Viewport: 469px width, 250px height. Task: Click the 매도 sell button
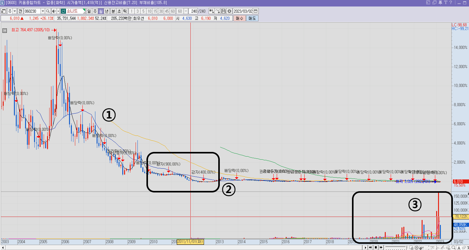(252, 18)
